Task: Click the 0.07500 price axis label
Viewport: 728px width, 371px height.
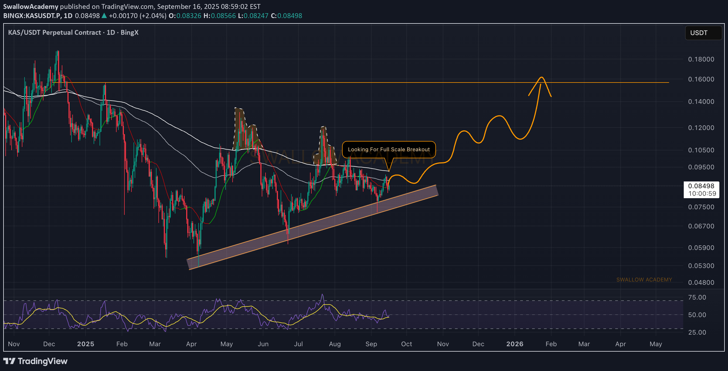Action: (x=701, y=207)
